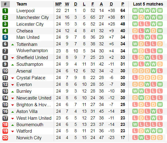Image resolution: width=167 pixels, height=143 pixels.
Task: Open the Crystal Palace team link
Action: 31,78
